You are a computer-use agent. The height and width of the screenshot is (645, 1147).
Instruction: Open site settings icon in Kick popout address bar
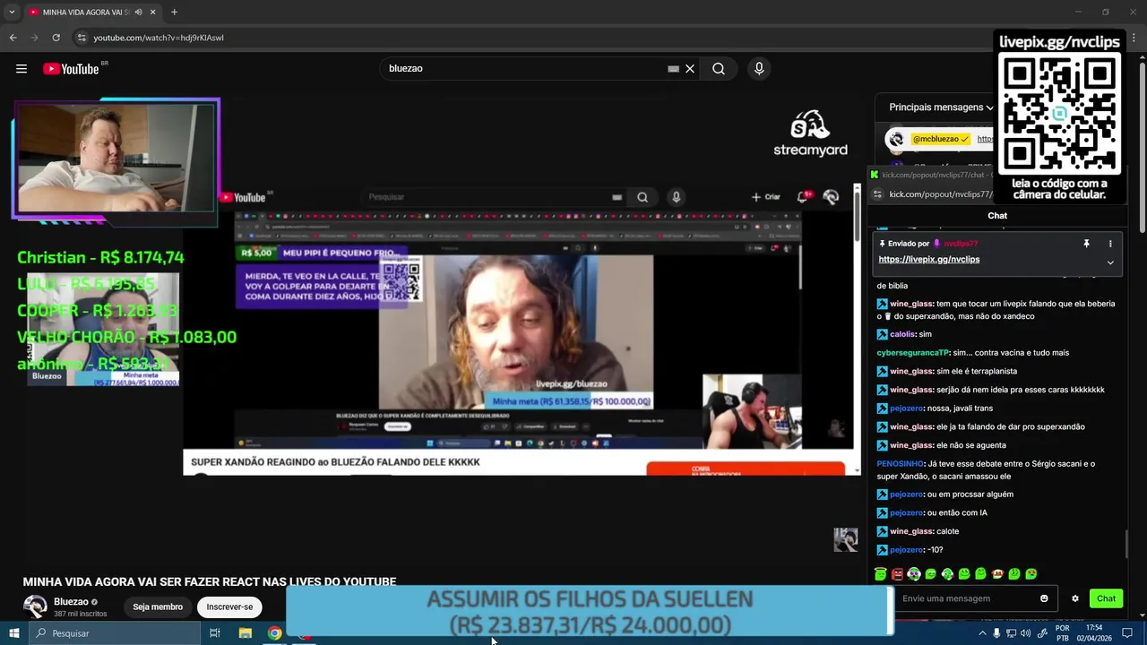pyautogui.click(x=876, y=194)
